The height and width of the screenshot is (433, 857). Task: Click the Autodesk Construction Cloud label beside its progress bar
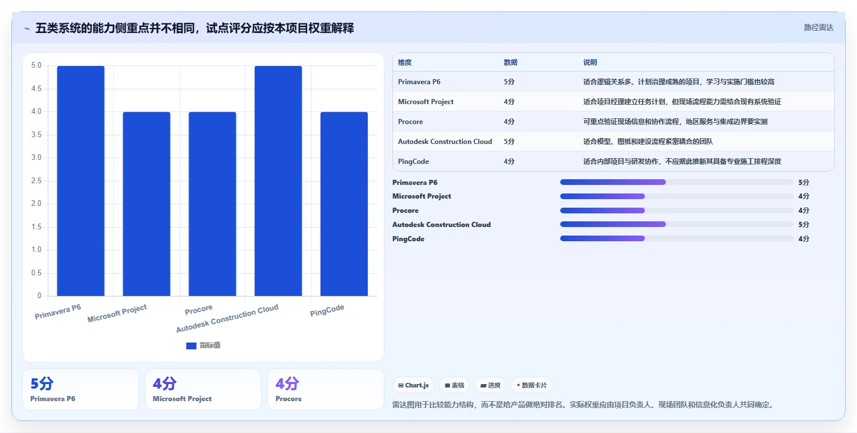click(441, 225)
